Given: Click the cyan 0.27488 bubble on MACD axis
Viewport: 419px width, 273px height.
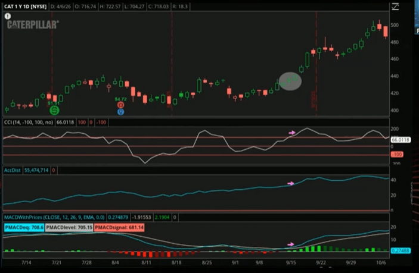Looking at the screenshot, I should click(x=401, y=250).
